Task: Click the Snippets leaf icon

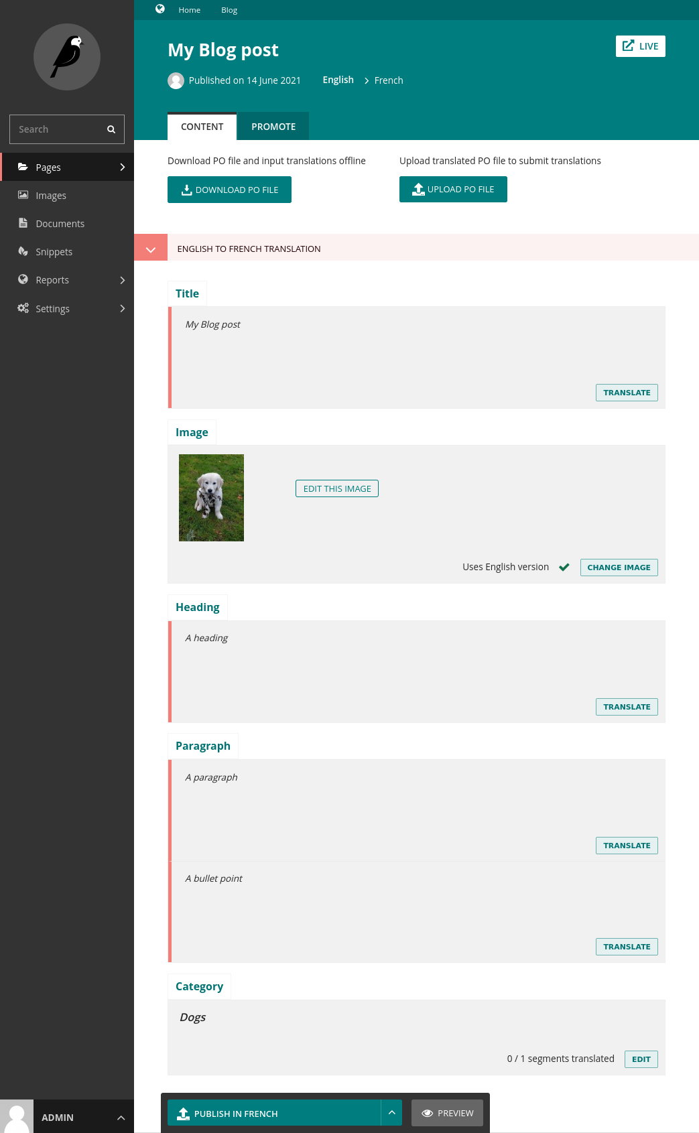Action: tap(23, 251)
